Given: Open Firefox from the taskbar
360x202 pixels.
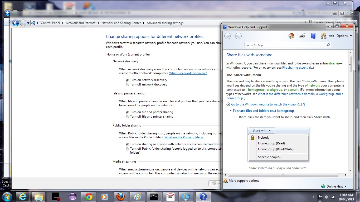Looking at the screenshot, I should pyautogui.click(x=121, y=196).
